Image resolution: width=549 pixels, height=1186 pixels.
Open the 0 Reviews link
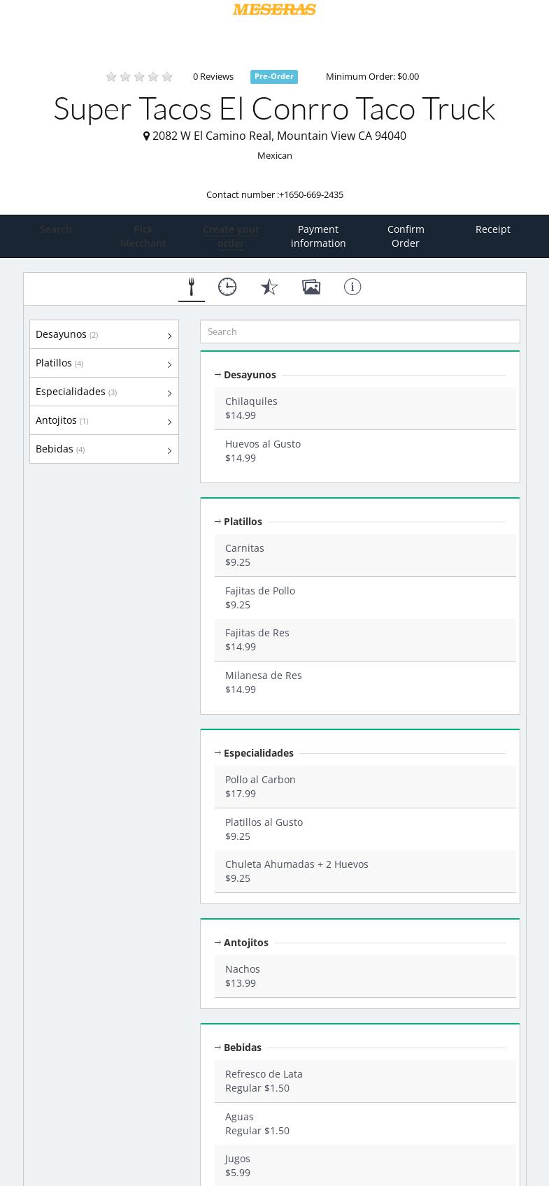(213, 77)
